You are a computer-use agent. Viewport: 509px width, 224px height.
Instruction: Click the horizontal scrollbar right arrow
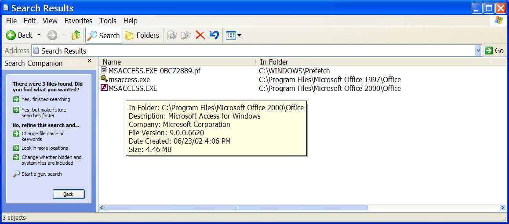pyautogui.click(x=503, y=208)
